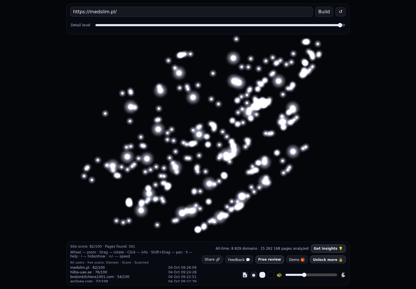
Task: Click the Get insights button
Action: pyautogui.click(x=328, y=249)
